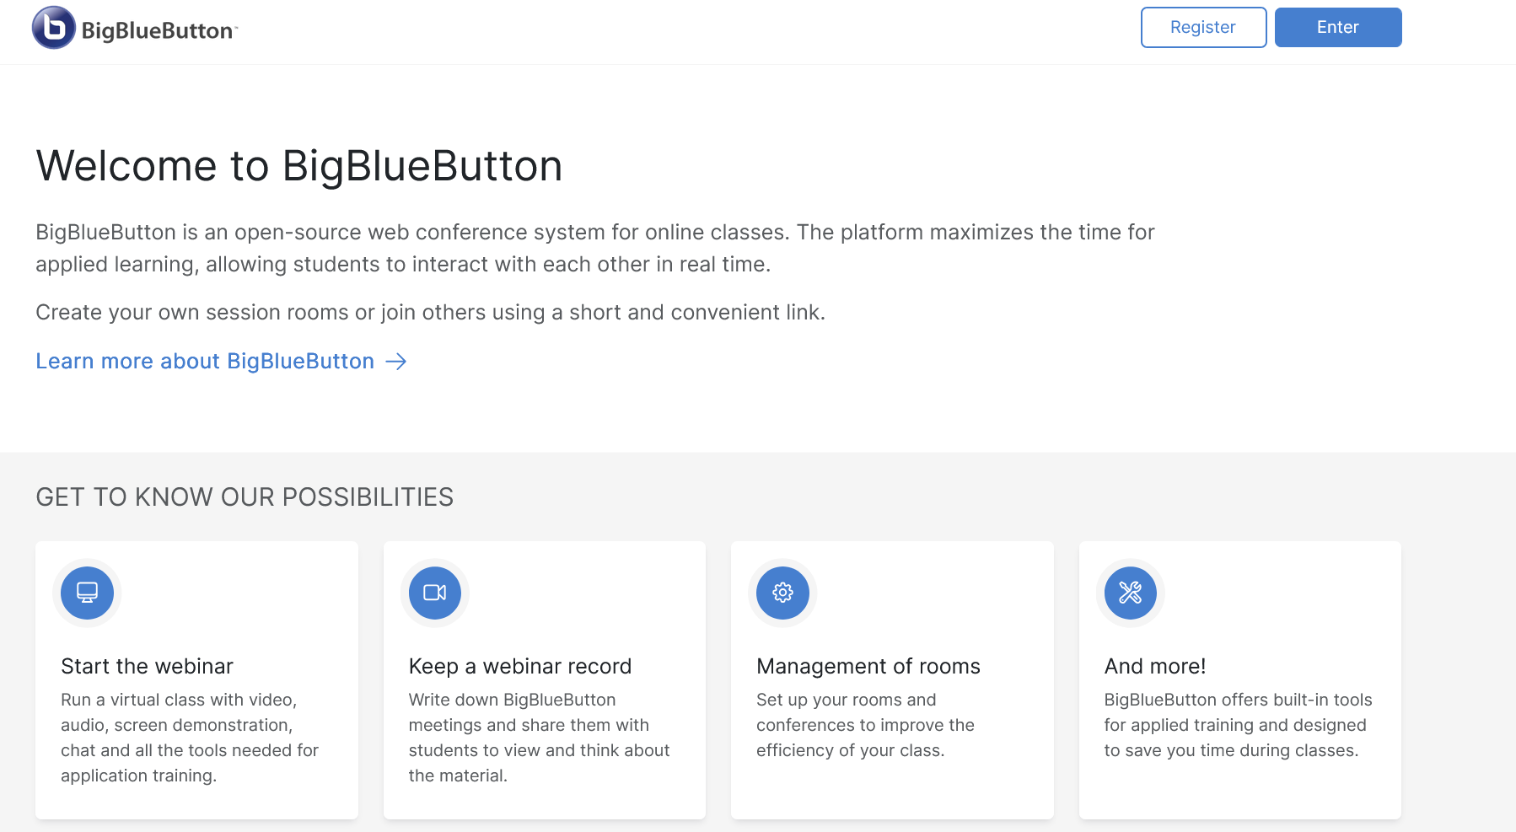Click the tools icon above And more!
This screenshot has width=1516, height=832.
pos(1130,593)
